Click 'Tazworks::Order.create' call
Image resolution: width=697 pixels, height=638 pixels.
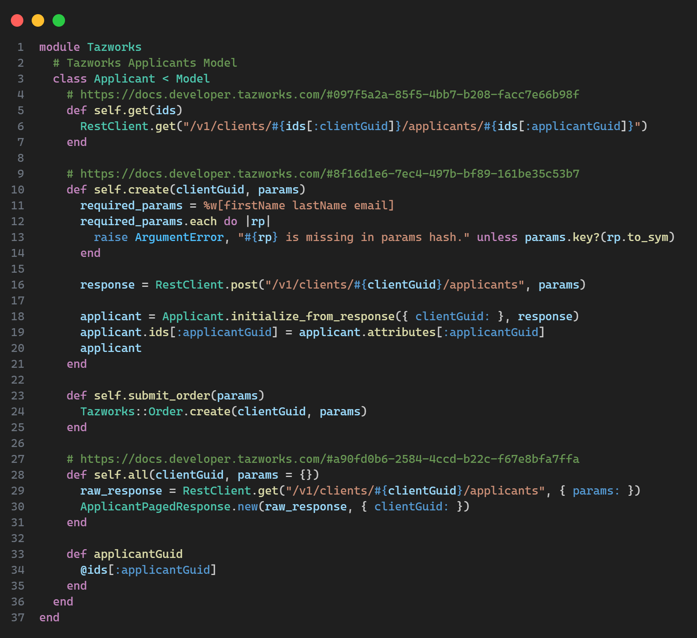(x=155, y=412)
